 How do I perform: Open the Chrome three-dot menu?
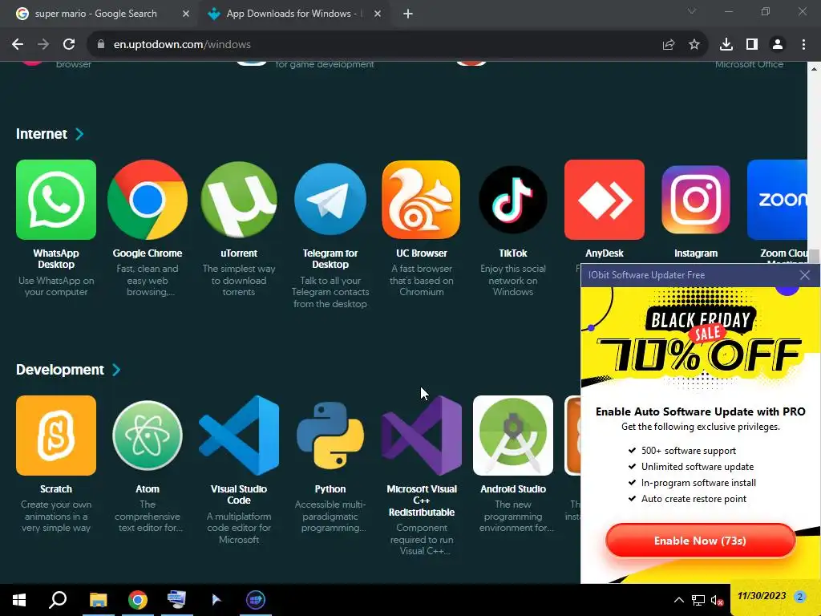point(803,45)
